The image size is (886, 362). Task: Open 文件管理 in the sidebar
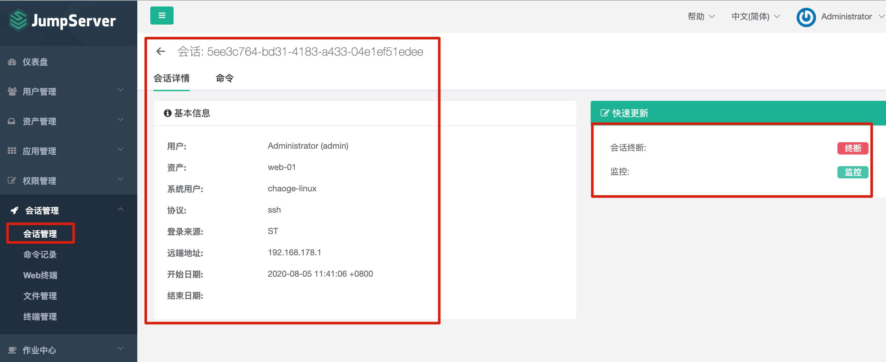[40, 296]
